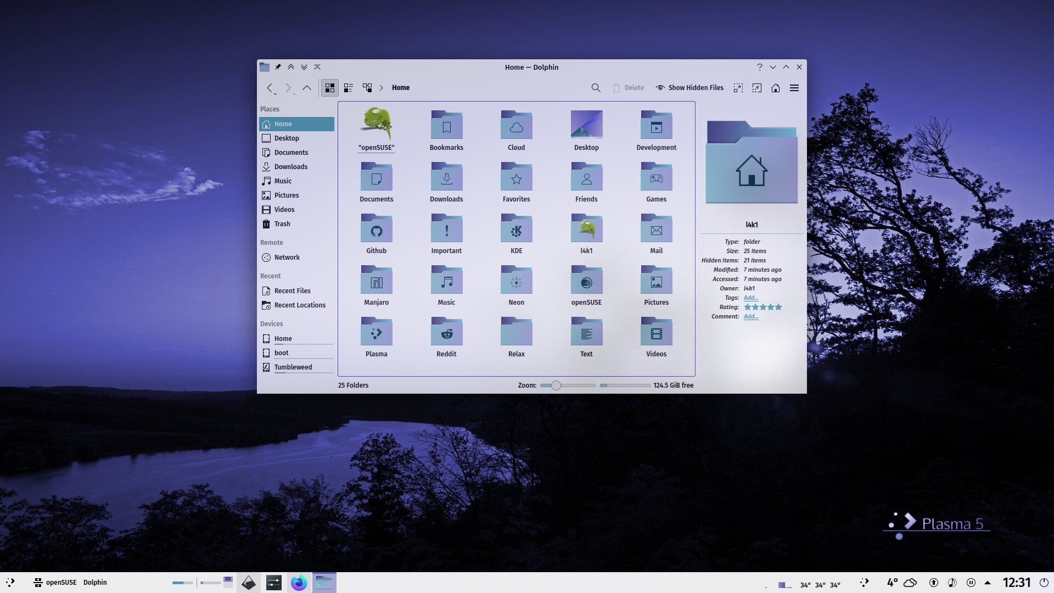Click the free space capacity bar
Screen dimensions: 1054x593
[625, 385]
